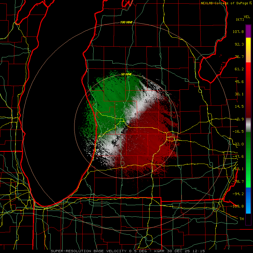253x253 pixels.
Task: Click the 30.1 legend value
Action: pyautogui.click(x=239, y=94)
